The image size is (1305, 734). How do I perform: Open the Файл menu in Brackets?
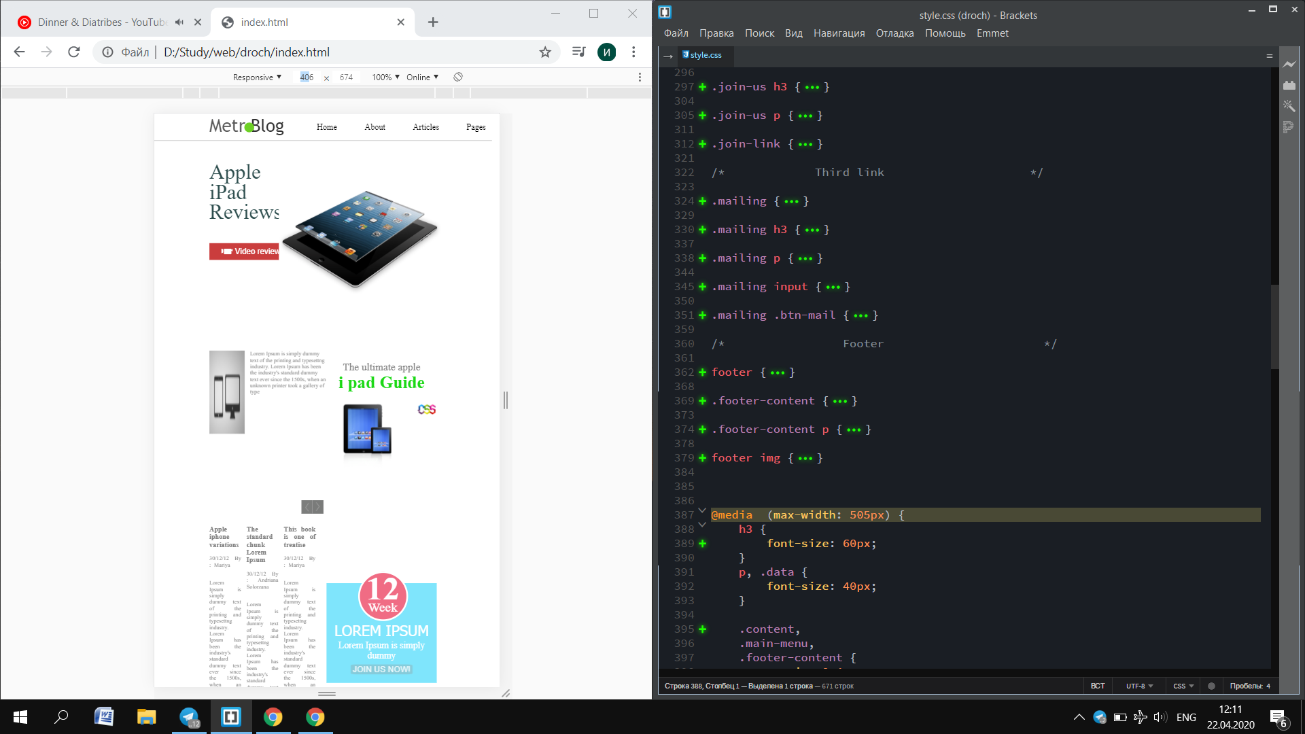tap(676, 33)
